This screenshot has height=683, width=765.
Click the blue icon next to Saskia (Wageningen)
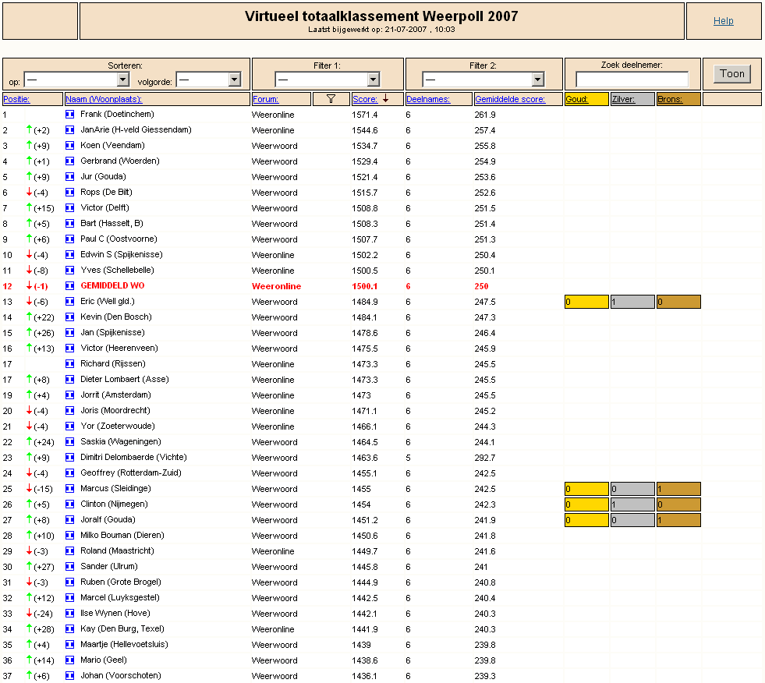click(69, 442)
